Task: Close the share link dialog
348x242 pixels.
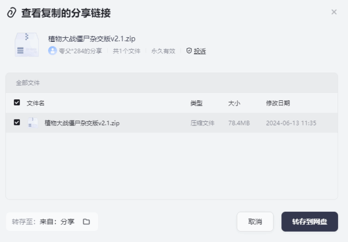Action: 334,12
